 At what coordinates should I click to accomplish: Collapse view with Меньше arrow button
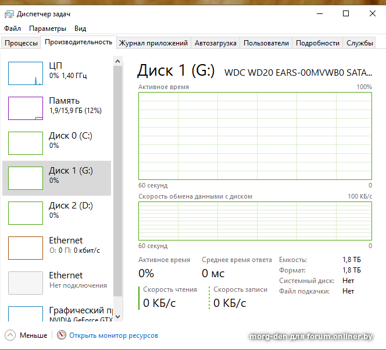click(x=10, y=335)
